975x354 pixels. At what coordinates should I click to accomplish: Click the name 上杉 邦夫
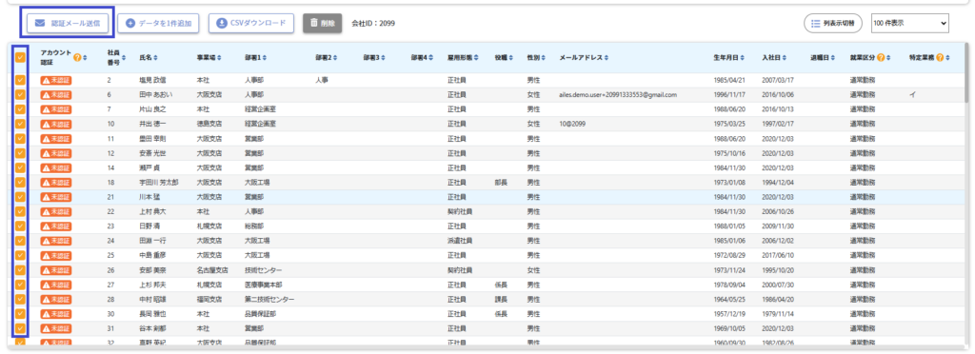click(153, 285)
